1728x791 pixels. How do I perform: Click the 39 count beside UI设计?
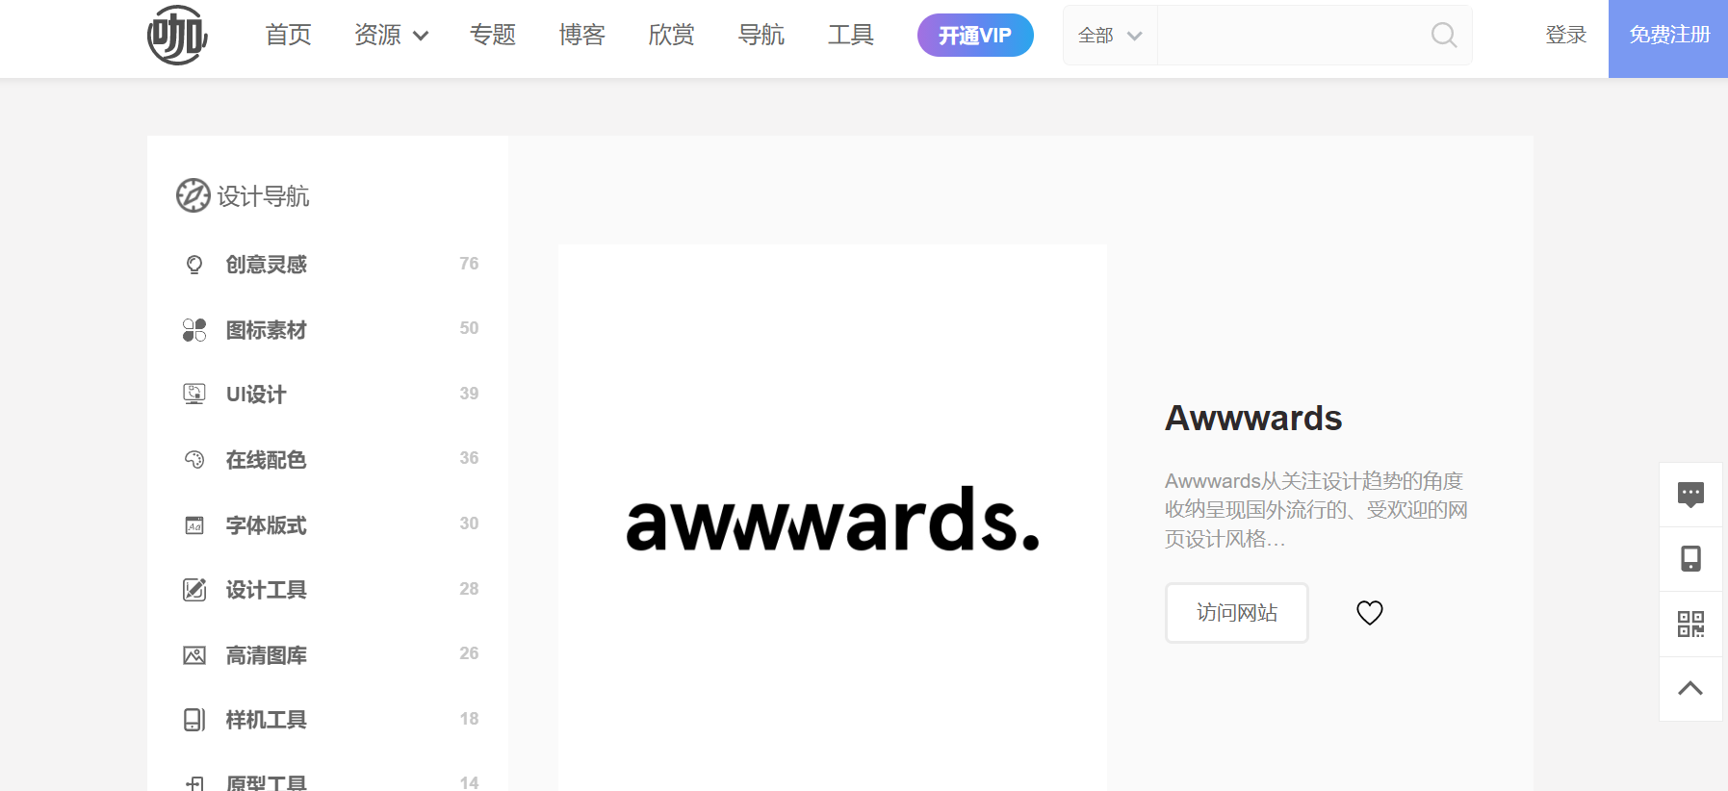469,394
